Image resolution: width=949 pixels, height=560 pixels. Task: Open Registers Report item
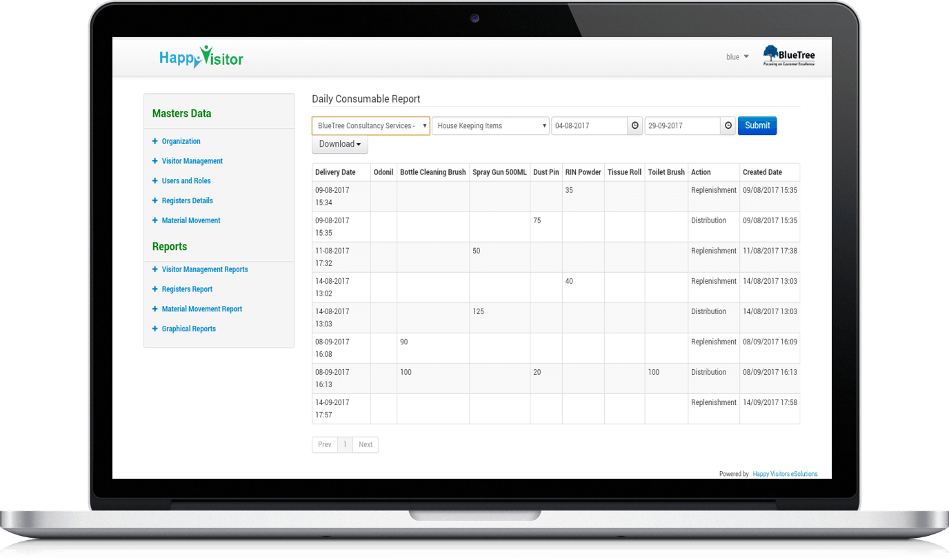[187, 289]
